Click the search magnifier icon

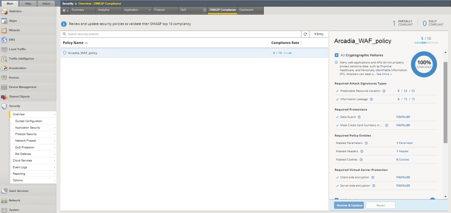click(65, 34)
